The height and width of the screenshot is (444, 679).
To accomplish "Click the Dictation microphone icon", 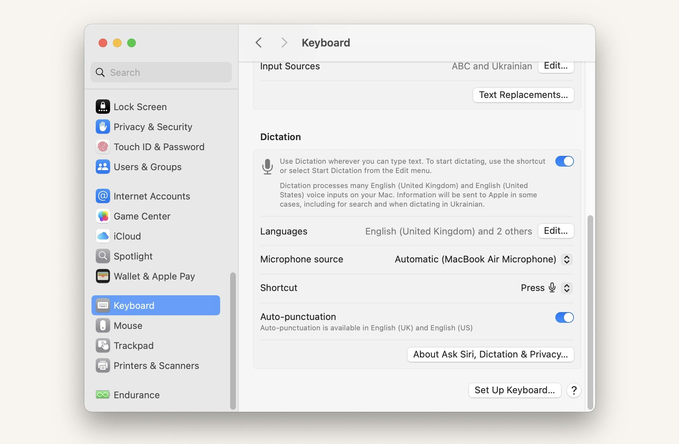I will [267, 167].
